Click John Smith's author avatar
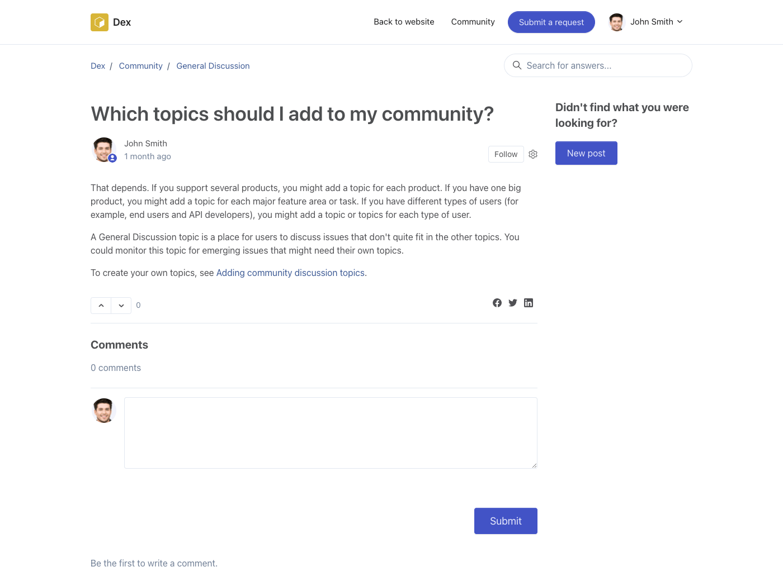783x581 pixels. [103, 150]
